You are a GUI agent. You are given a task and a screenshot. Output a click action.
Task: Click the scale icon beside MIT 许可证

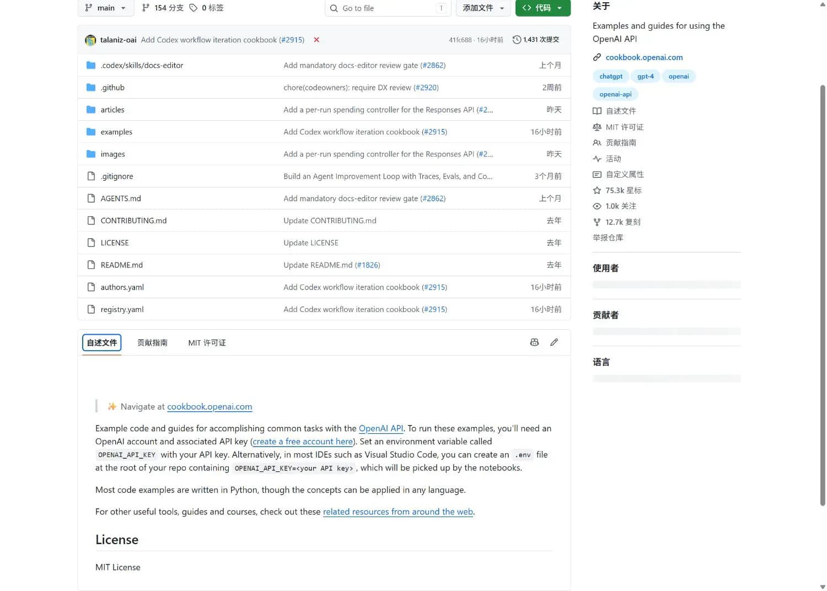(597, 127)
